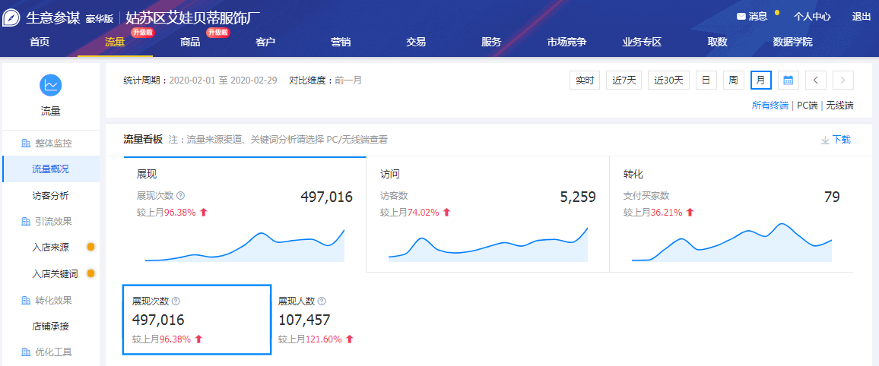Select the 近7天 time range
This screenshot has width=879, height=366.
(624, 80)
